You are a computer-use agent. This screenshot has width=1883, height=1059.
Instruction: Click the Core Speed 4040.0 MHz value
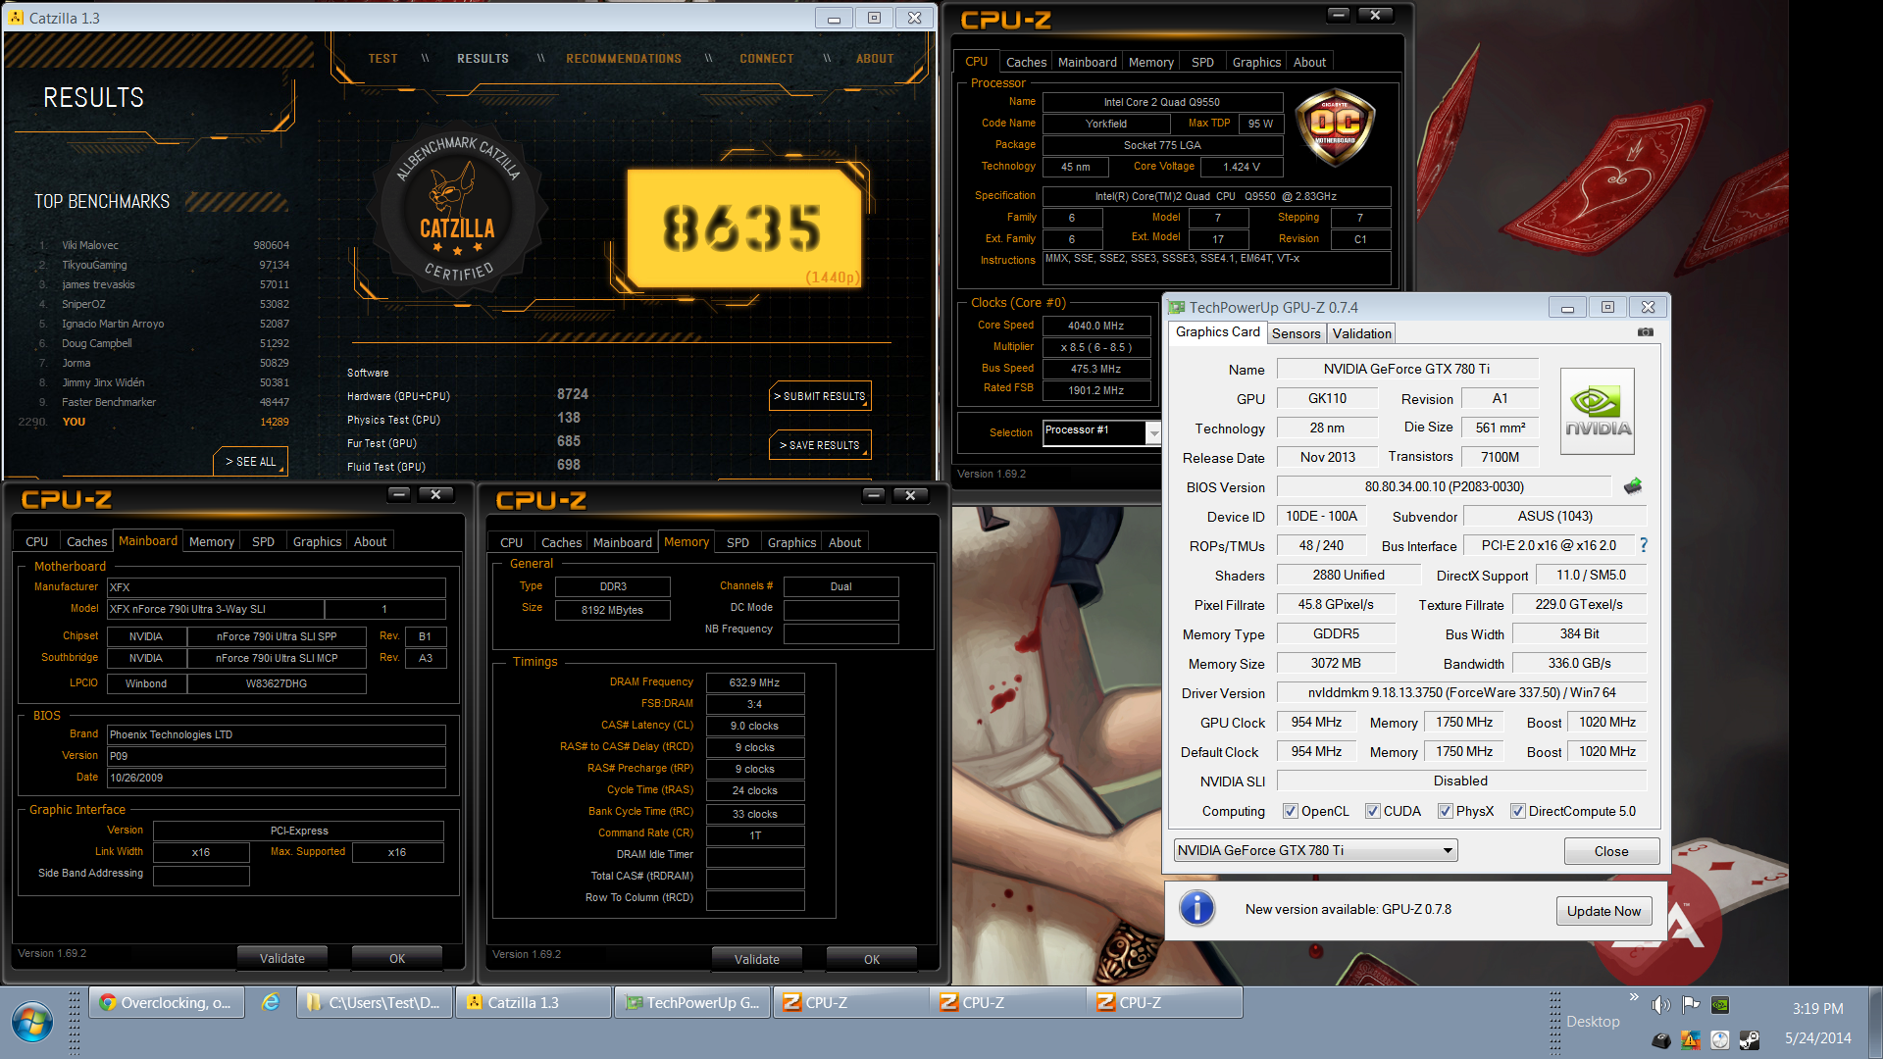[1095, 326]
